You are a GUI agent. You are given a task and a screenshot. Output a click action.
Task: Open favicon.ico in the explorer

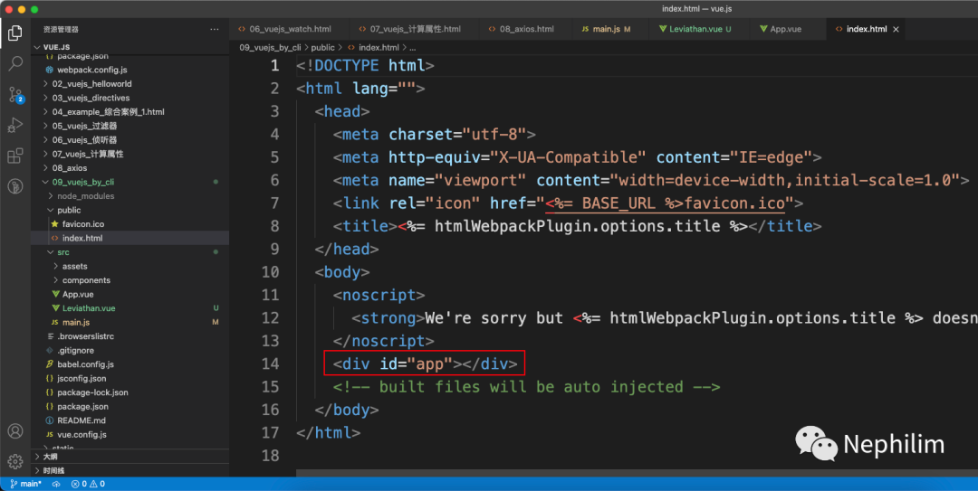tap(83, 223)
